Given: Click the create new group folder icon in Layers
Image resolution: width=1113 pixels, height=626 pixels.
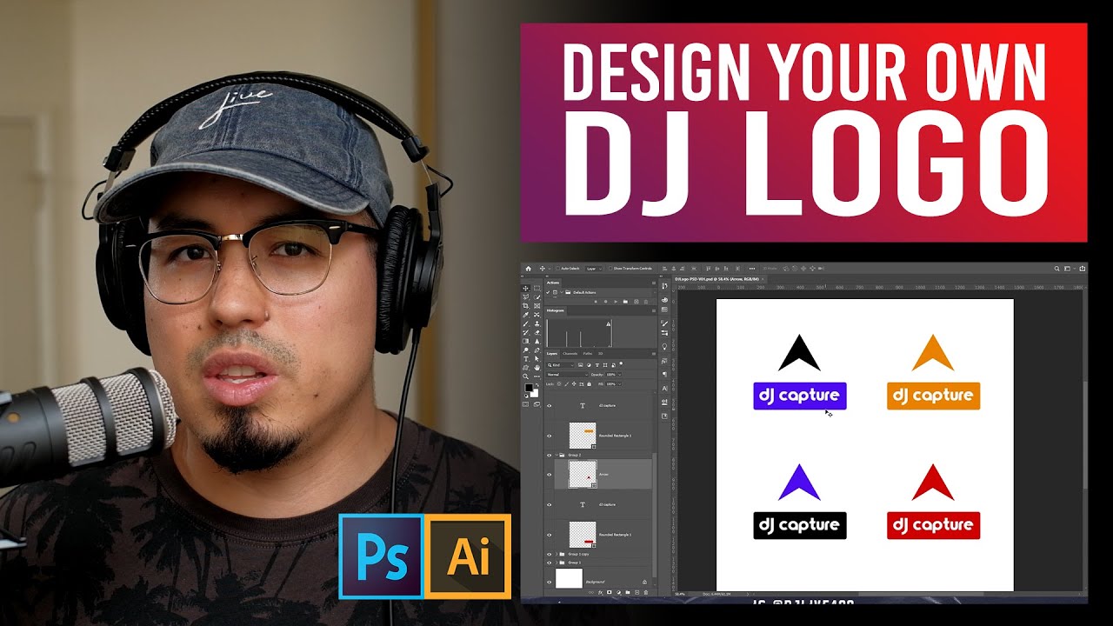Looking at the screenshot, I should (x=628, y=592).
